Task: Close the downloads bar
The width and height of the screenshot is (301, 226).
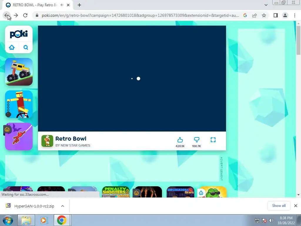Action: pyautogui.click(x=296, y=206)
